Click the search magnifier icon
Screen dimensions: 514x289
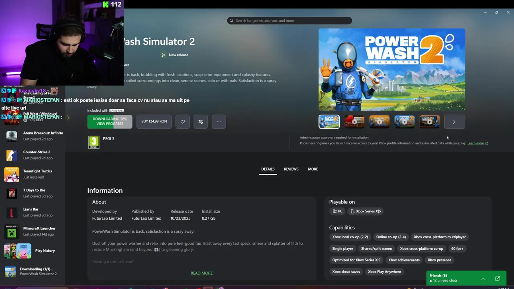pyautogui.click(x=232, y=20)
